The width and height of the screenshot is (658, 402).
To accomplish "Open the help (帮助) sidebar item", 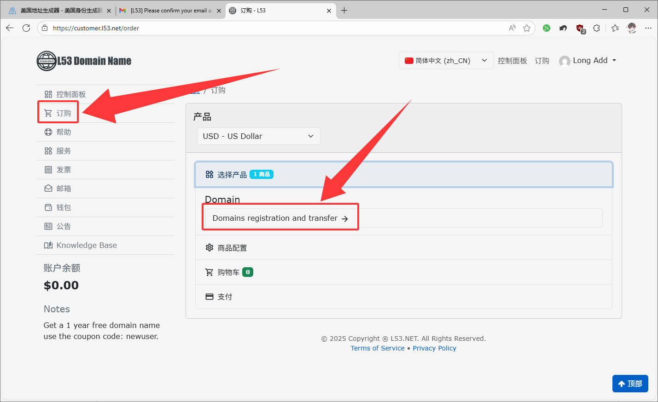I will [x=63, y=132].
